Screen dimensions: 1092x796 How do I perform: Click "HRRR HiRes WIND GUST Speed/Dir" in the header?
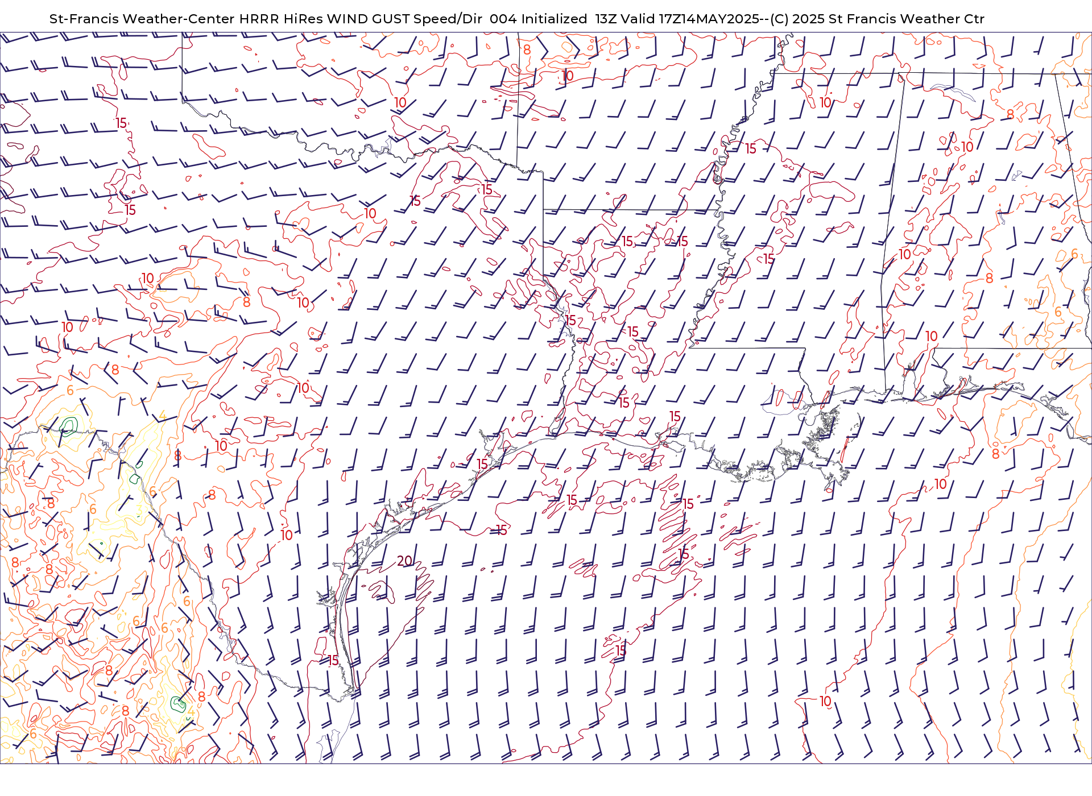[x=361, y=19]
